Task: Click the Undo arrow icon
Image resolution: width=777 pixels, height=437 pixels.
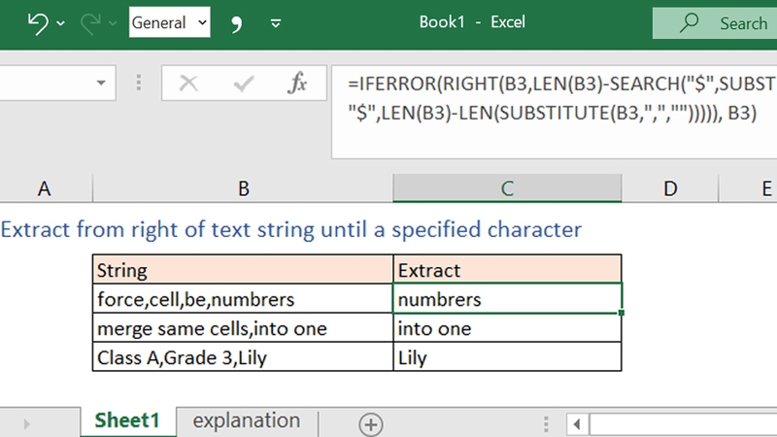Action: [x=38, y=22]
